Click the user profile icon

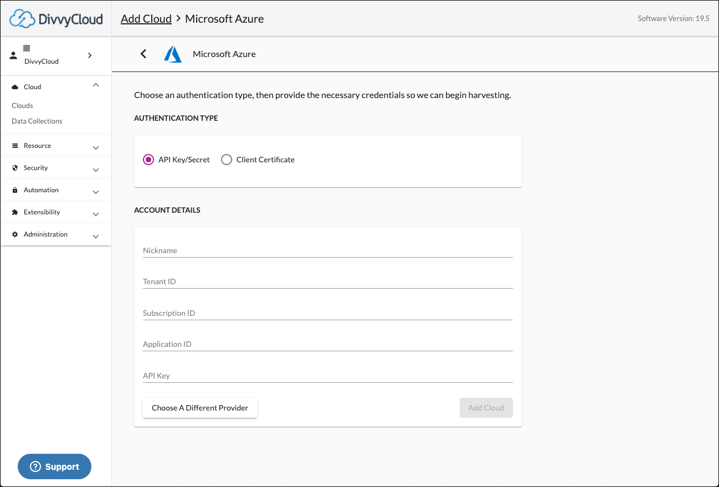click(x=14, y=55)
